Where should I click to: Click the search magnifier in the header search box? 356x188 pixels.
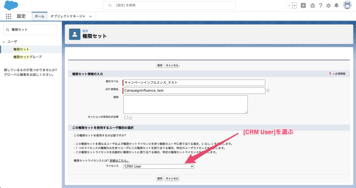click(110, 5)
